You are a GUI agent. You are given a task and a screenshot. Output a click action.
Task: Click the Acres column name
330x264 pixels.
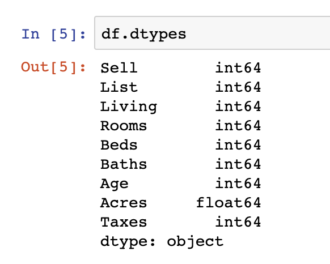tap(124, 203)
